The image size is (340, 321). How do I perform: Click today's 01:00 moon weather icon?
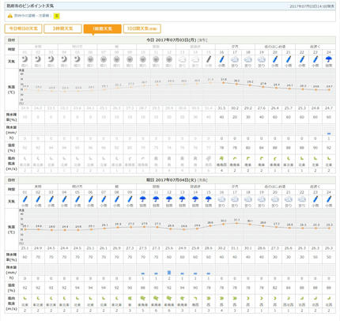click(25, 59)
